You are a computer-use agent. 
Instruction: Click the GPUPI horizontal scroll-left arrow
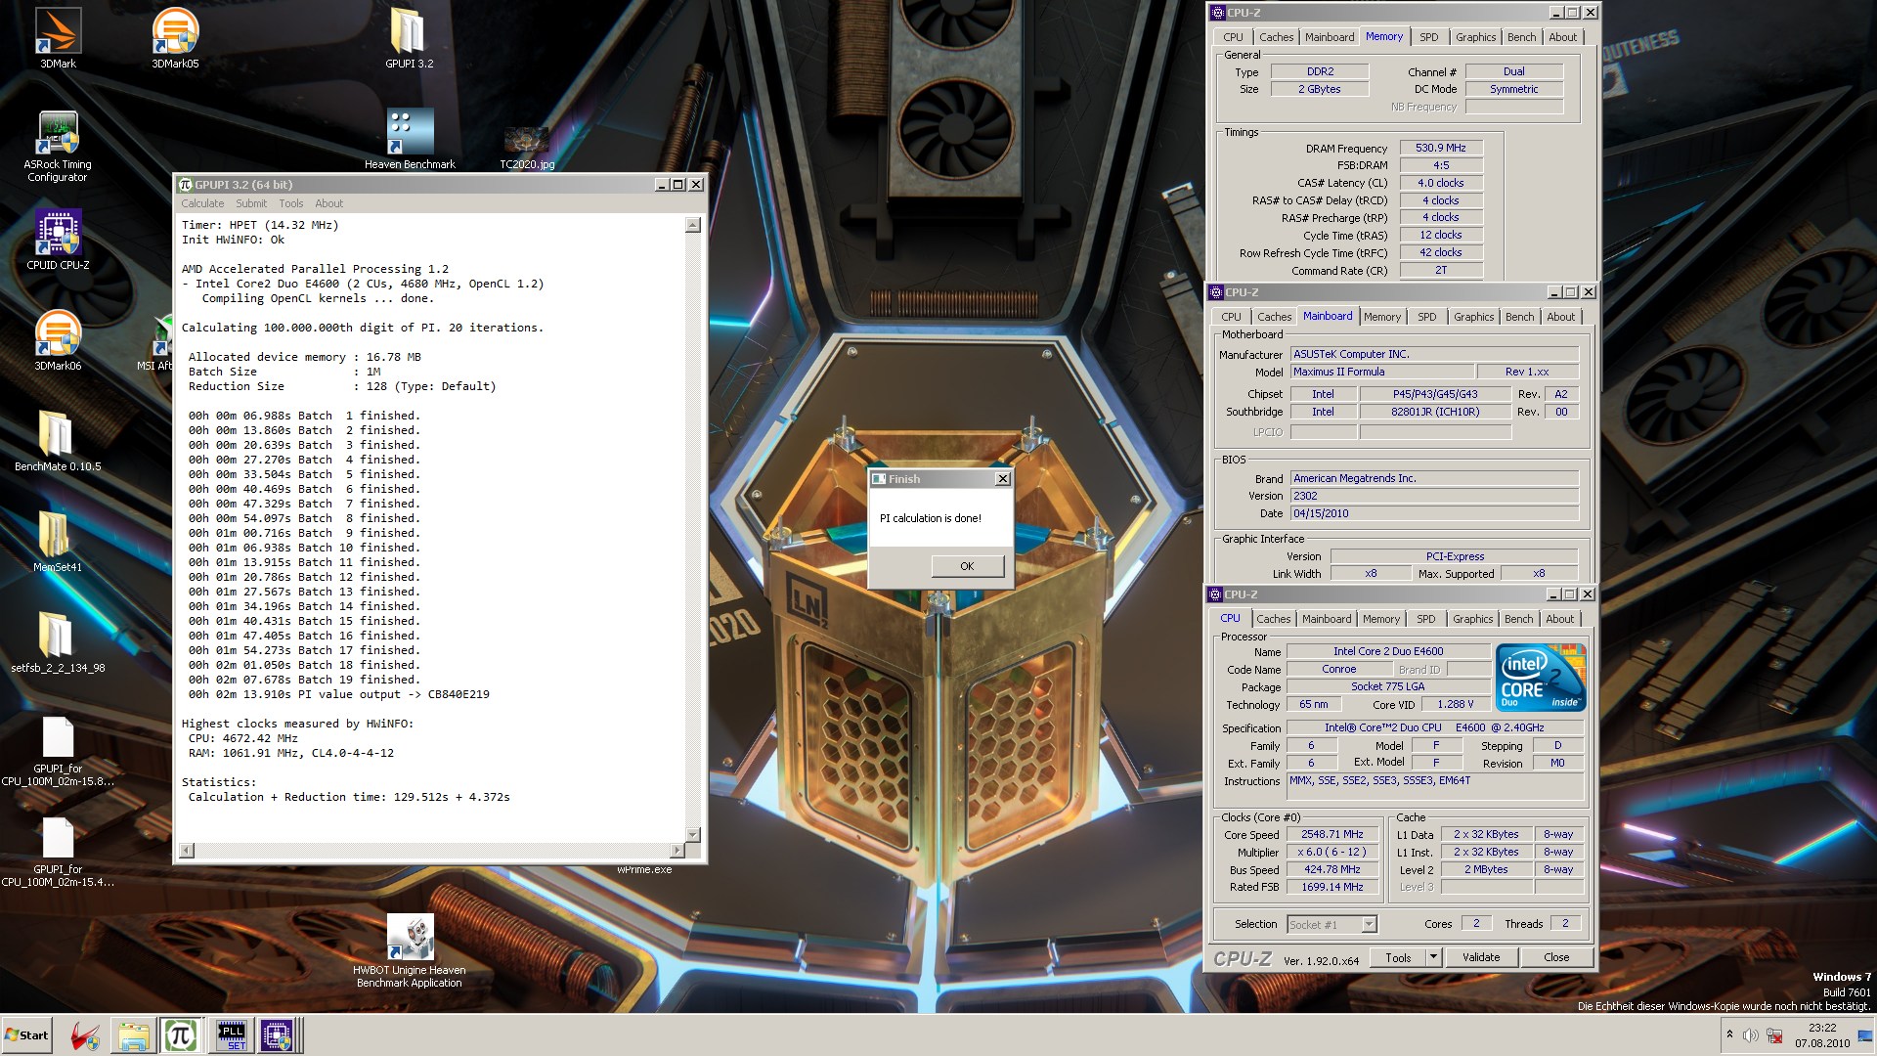pyautogui.click(x=188, y=850)
